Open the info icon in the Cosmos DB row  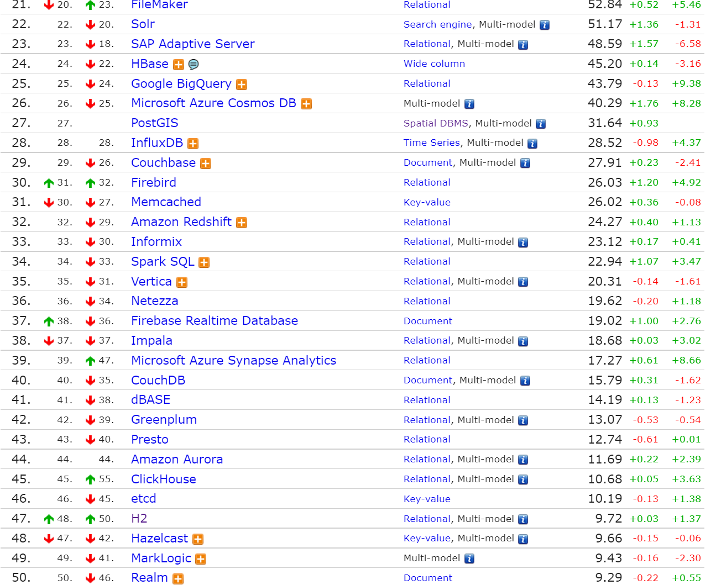click(x=469, y=104)
